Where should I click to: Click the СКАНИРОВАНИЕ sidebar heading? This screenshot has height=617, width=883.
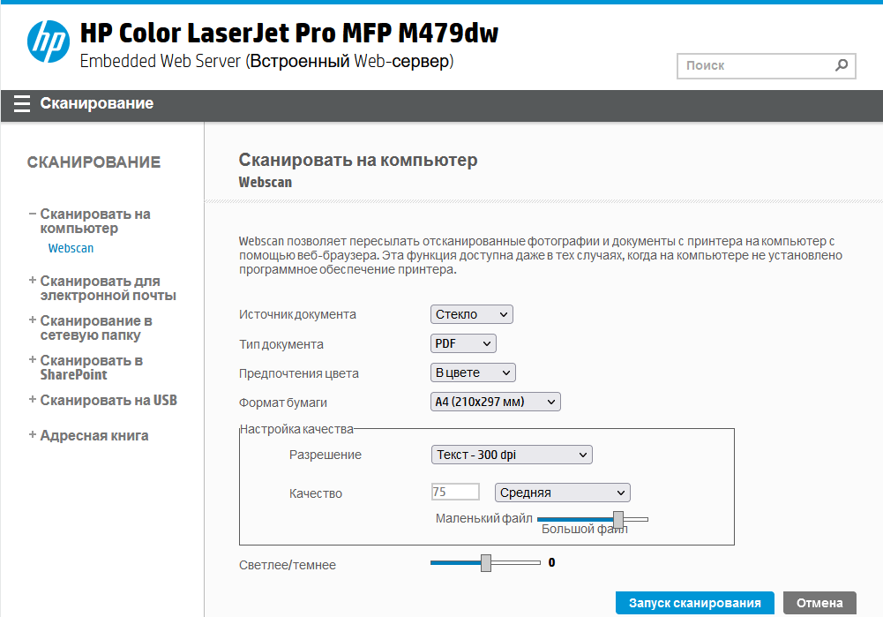pyautogui.click(x=94, y=162)
